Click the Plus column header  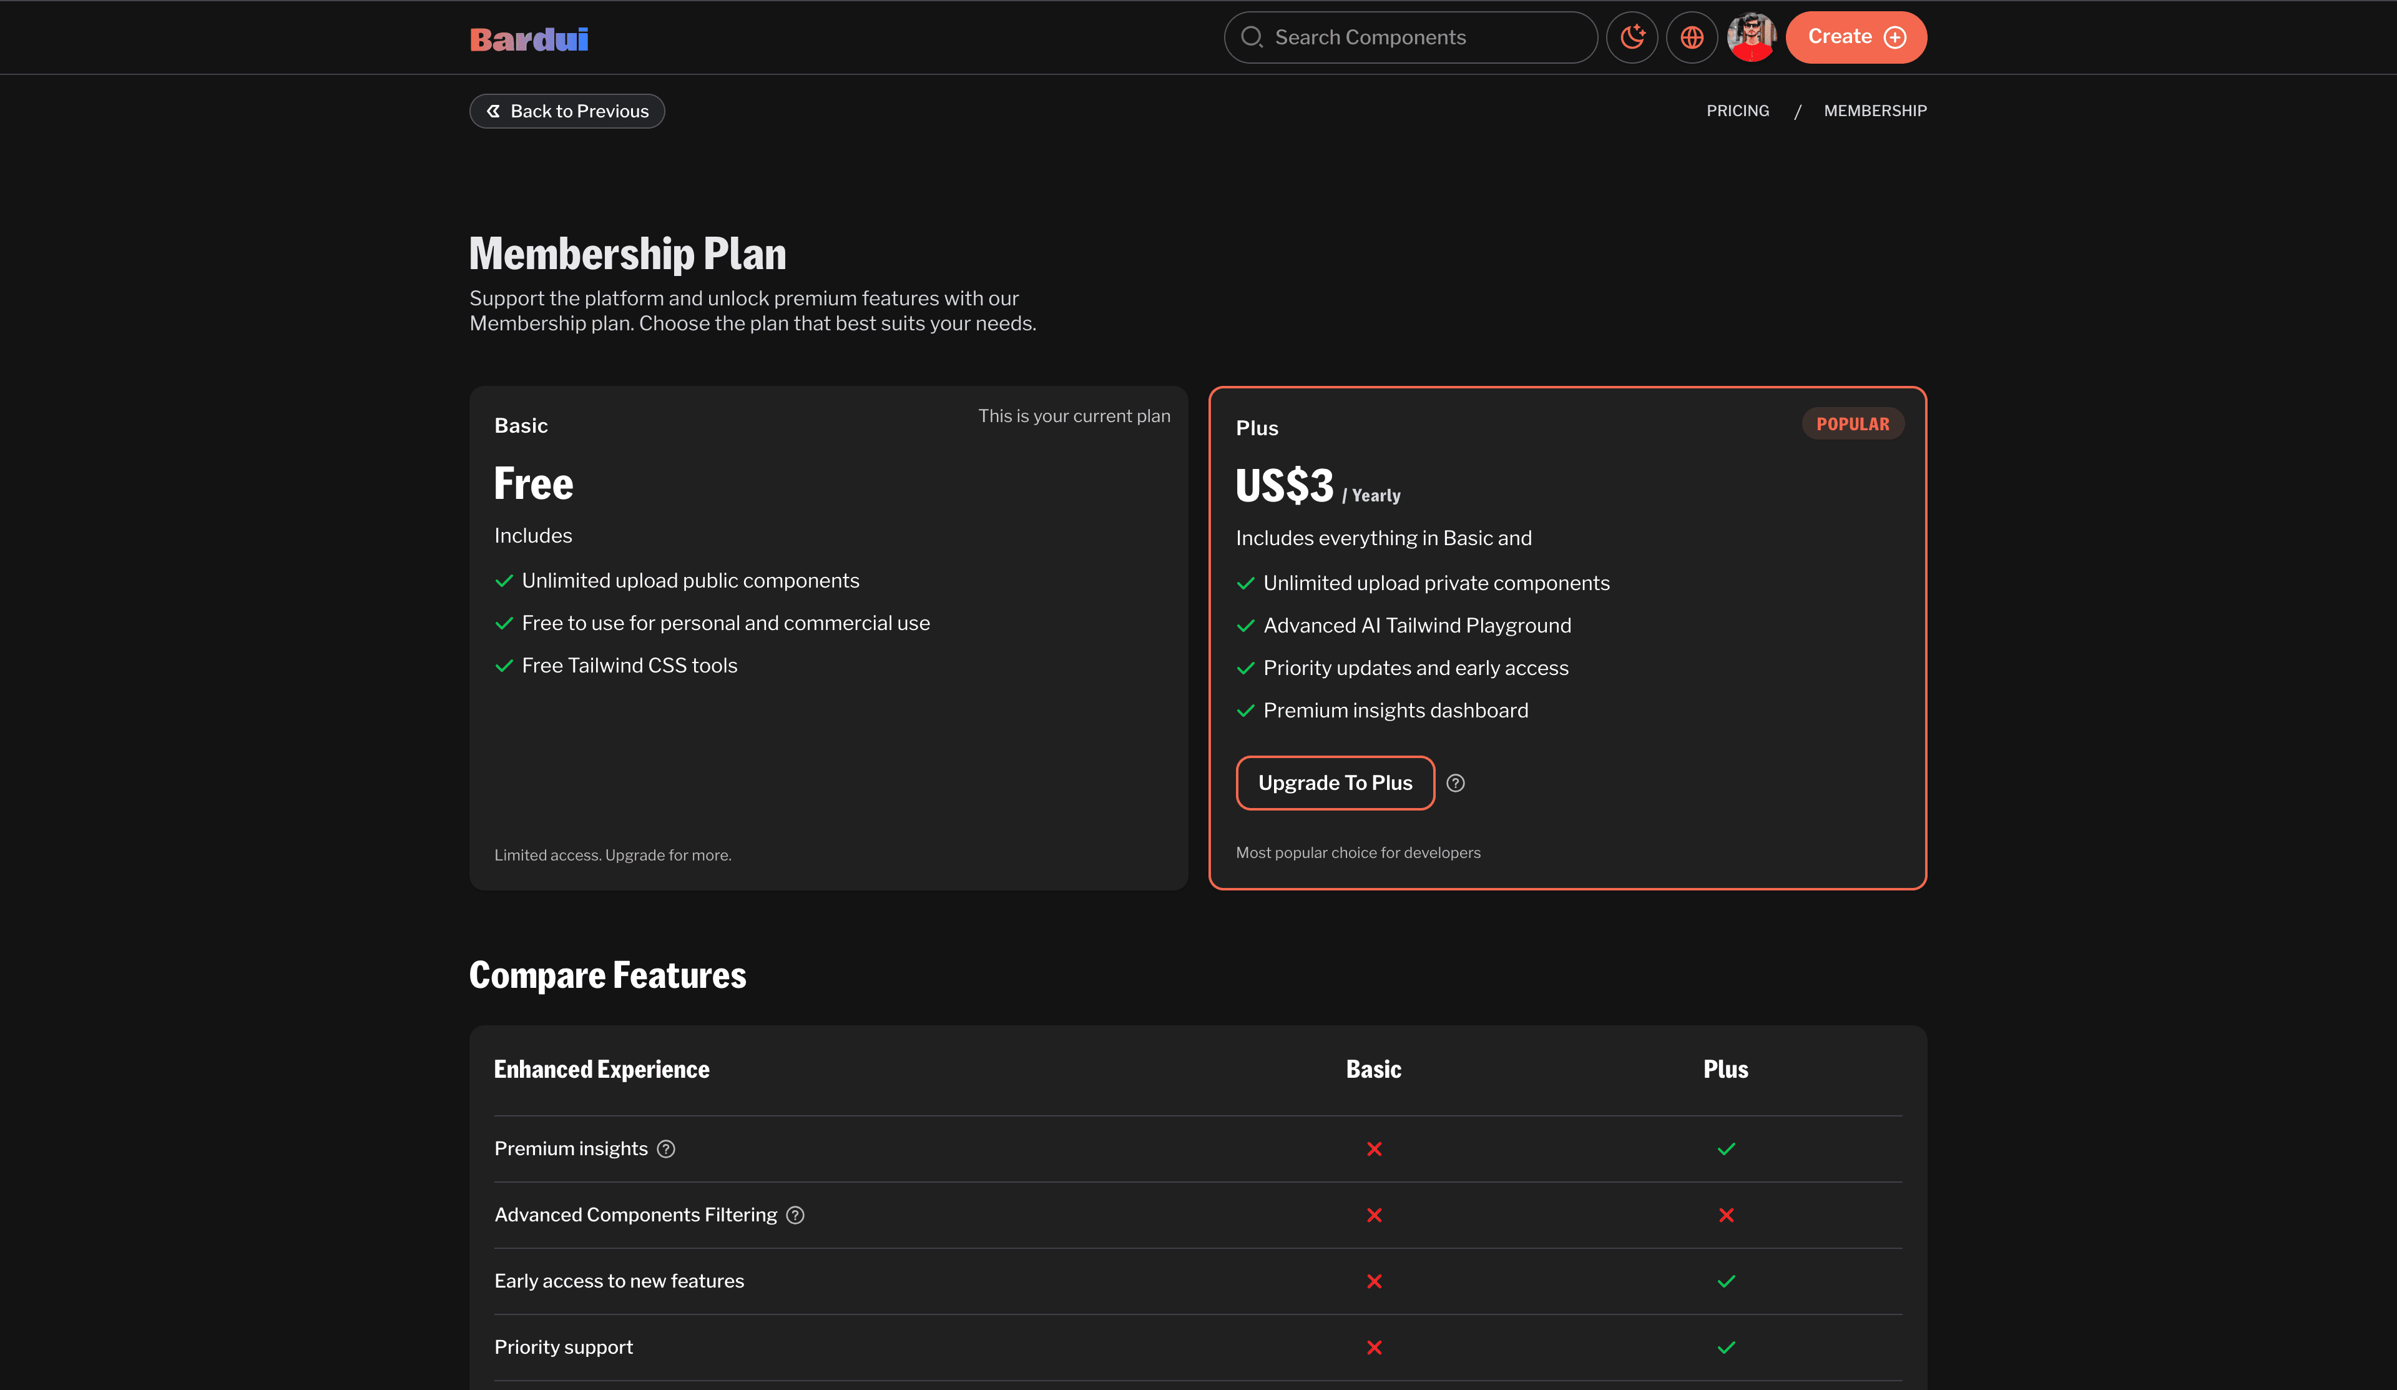point(1725,1070)
